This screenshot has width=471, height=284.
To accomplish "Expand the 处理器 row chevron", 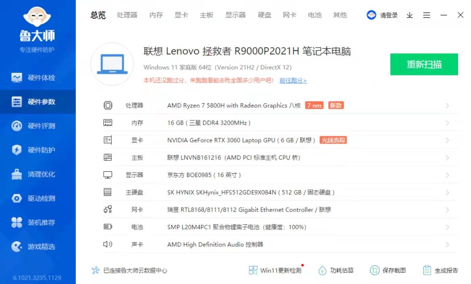I will point(447,106).
